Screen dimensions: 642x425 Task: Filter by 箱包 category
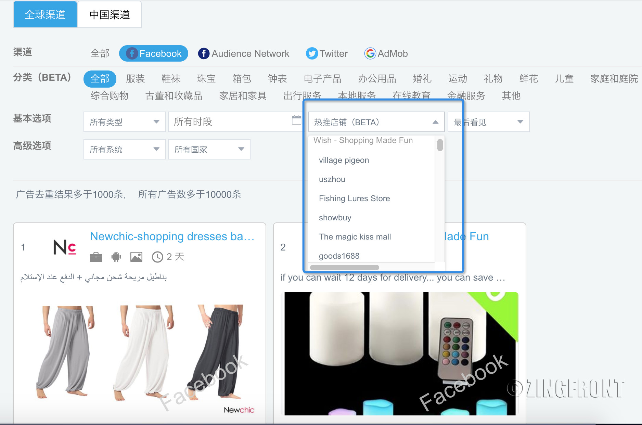(x=242, y=79)
